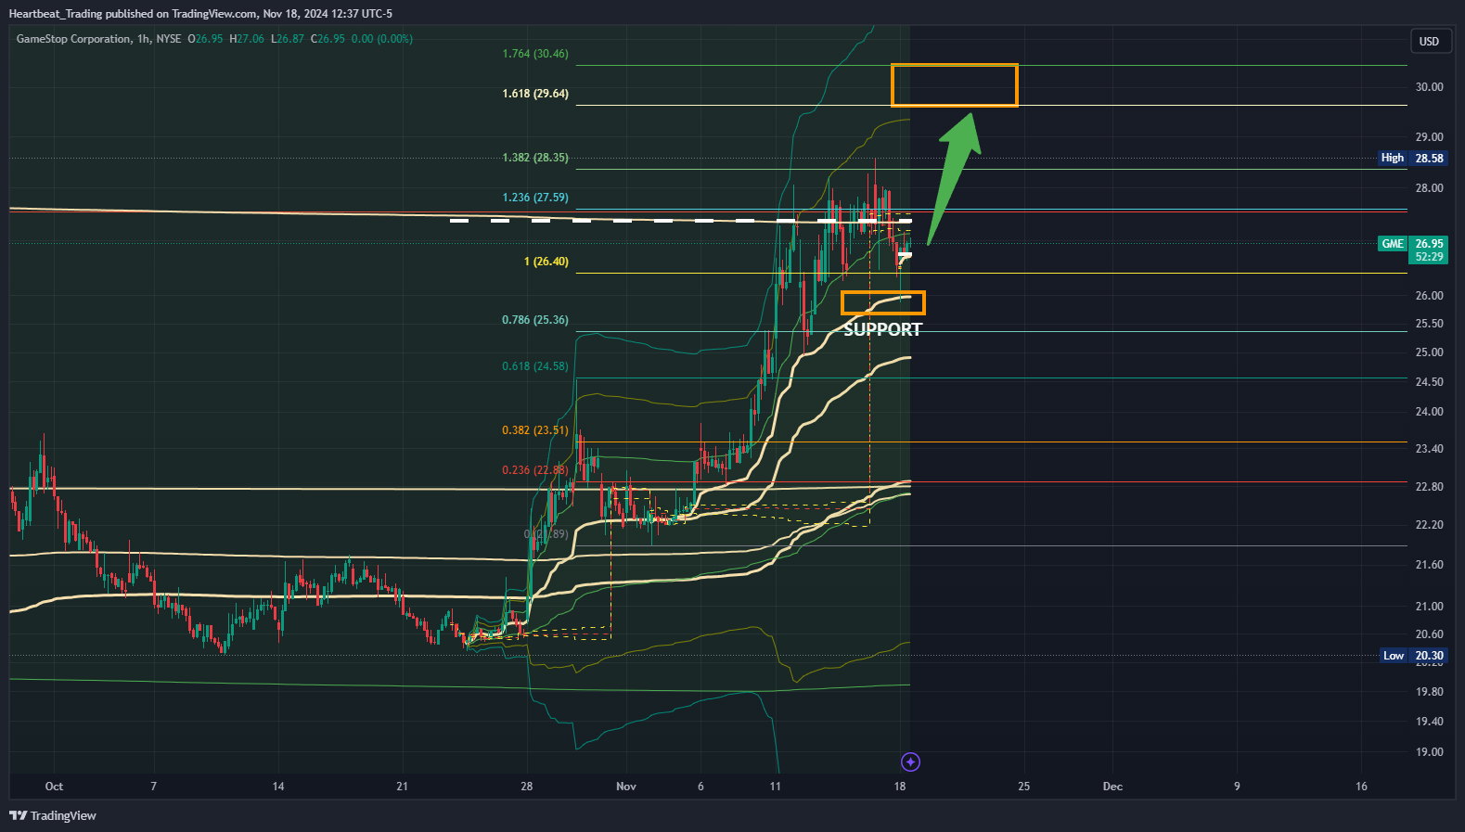Click 20.60 on the price axis

1429,634
